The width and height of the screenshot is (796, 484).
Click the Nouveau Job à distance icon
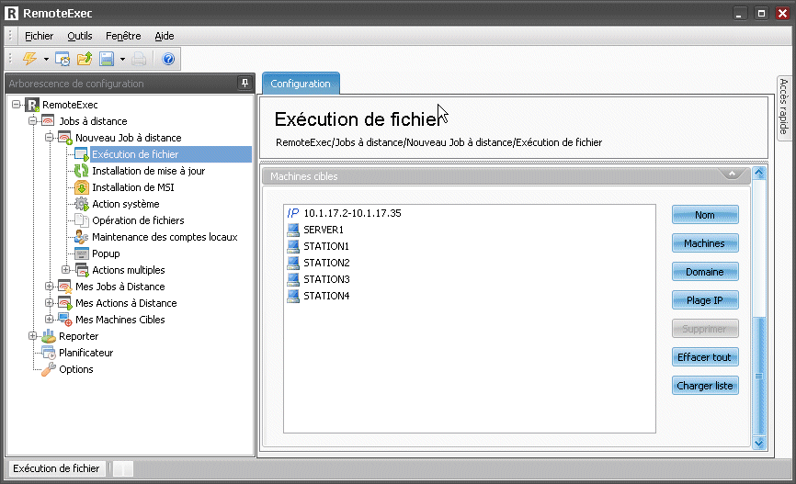click(x=65, y=138)
